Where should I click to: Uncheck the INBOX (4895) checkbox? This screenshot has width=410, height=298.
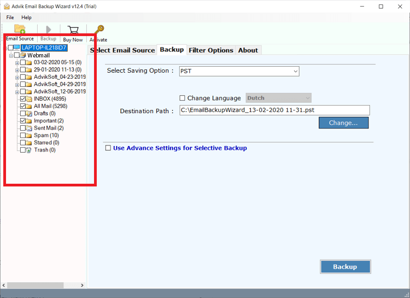click(23, 99)
